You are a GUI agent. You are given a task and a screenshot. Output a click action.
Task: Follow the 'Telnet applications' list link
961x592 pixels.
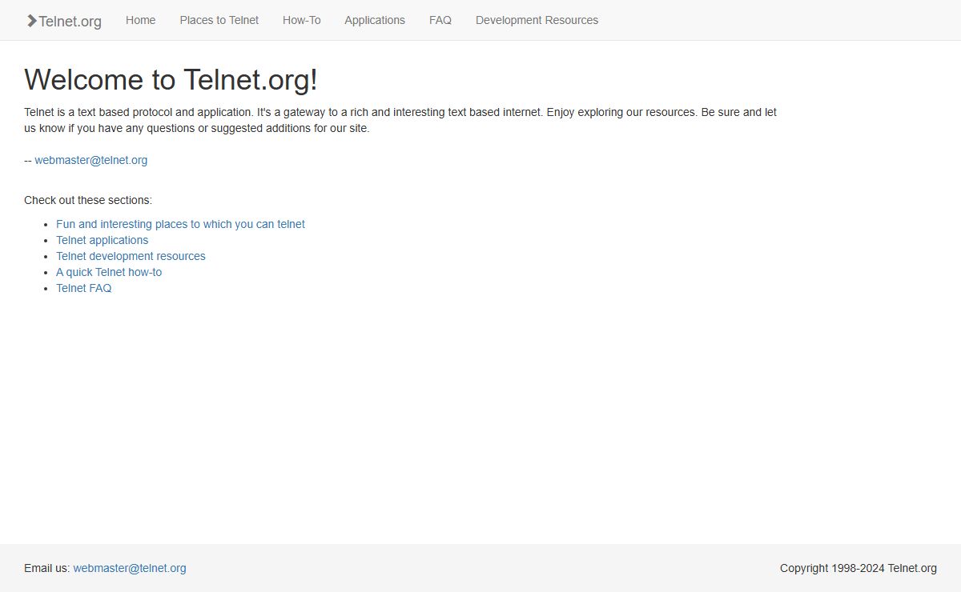tap(102, 240)
